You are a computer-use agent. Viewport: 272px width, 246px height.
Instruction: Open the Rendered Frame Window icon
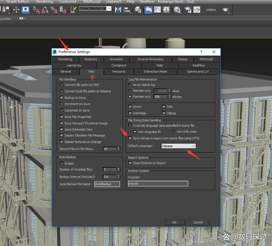pos(197,9)
